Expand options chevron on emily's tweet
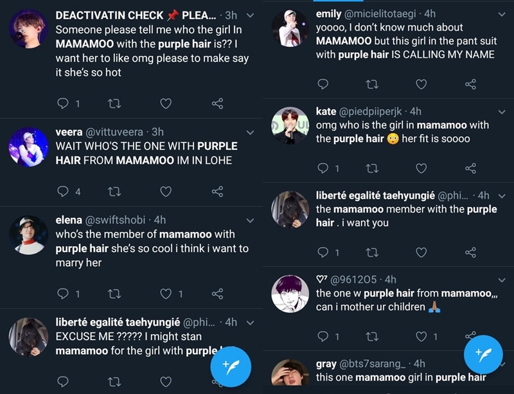The image size is (514, 394). pyautogui.click(x=502, y=13)
